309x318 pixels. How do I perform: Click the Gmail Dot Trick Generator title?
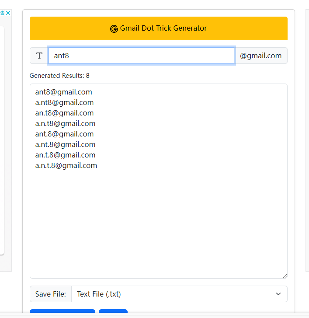pos(163,28)
